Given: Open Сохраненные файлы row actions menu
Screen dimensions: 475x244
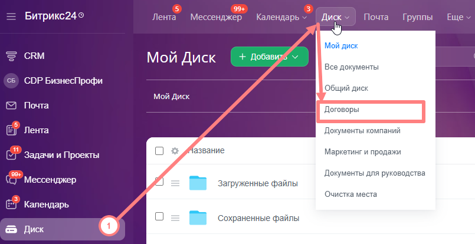Looking at the screenshot, I should [x=175, y=218].
